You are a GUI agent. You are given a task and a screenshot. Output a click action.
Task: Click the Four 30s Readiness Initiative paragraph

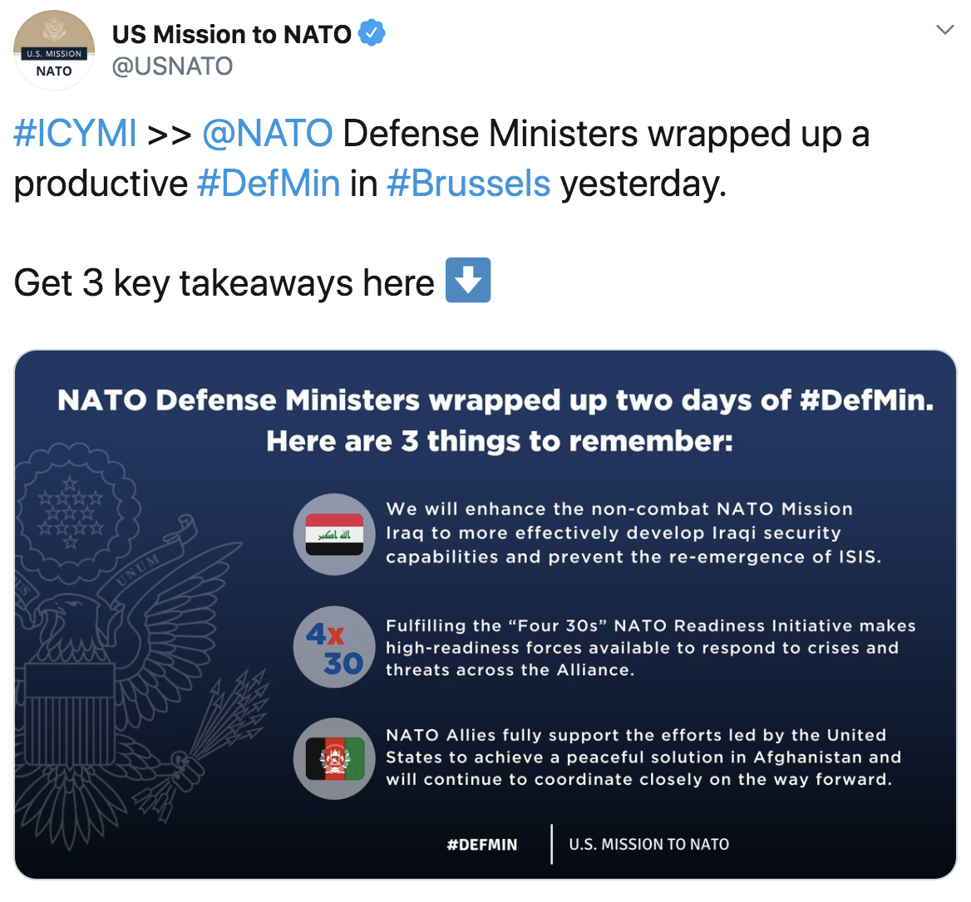click(650, 648)
